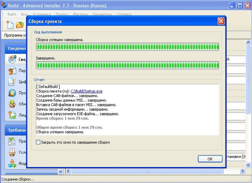This screenshot has width=252, height=183.
Task: Select the product details CD icon in sidebar
Action: click(12, 59)
